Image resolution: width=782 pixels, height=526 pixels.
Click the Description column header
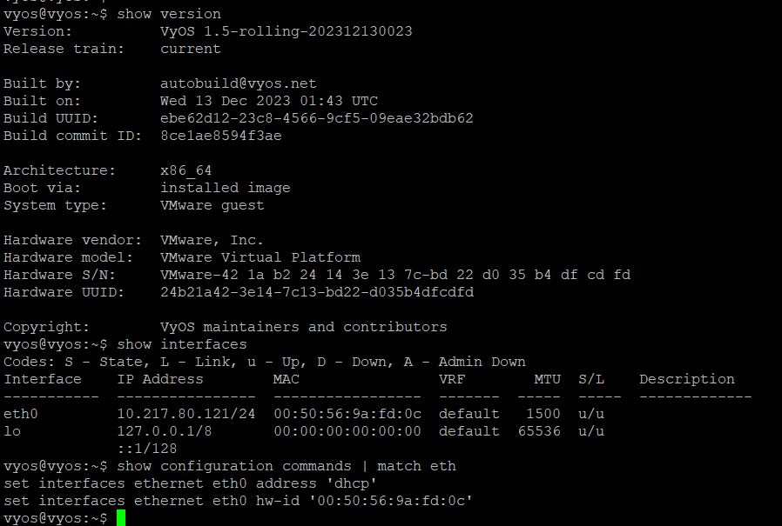click(x=686, y=379)
